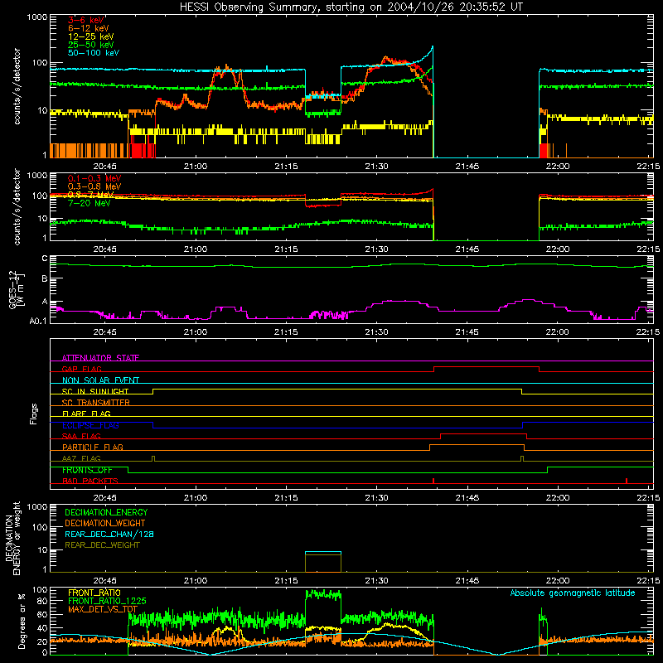This screenshot has height=663, width=663.
Task: Select the 7-20 MeV legend label
Action: pyautogui.click(x=90, y=203)
